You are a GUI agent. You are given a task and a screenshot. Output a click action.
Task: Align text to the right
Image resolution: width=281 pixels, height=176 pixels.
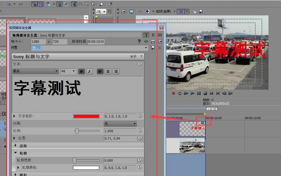(116, 71)
